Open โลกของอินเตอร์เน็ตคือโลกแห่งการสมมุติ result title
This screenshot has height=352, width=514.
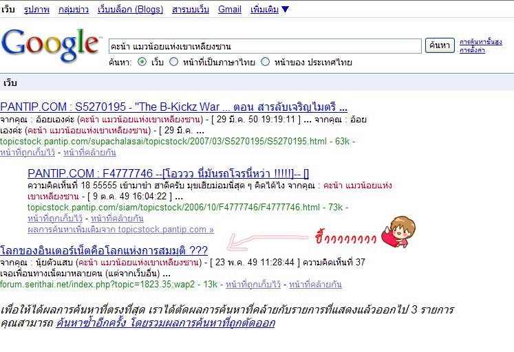click(104, 250)
